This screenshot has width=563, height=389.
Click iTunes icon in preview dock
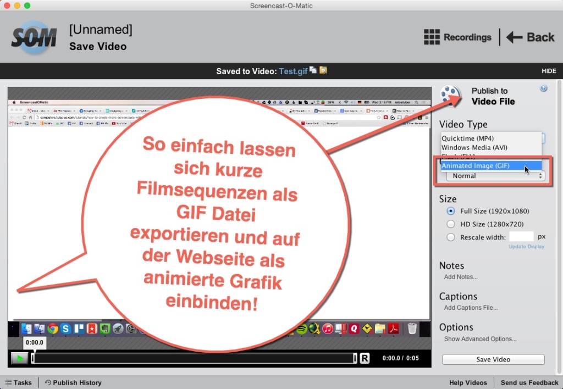[328, 329]
